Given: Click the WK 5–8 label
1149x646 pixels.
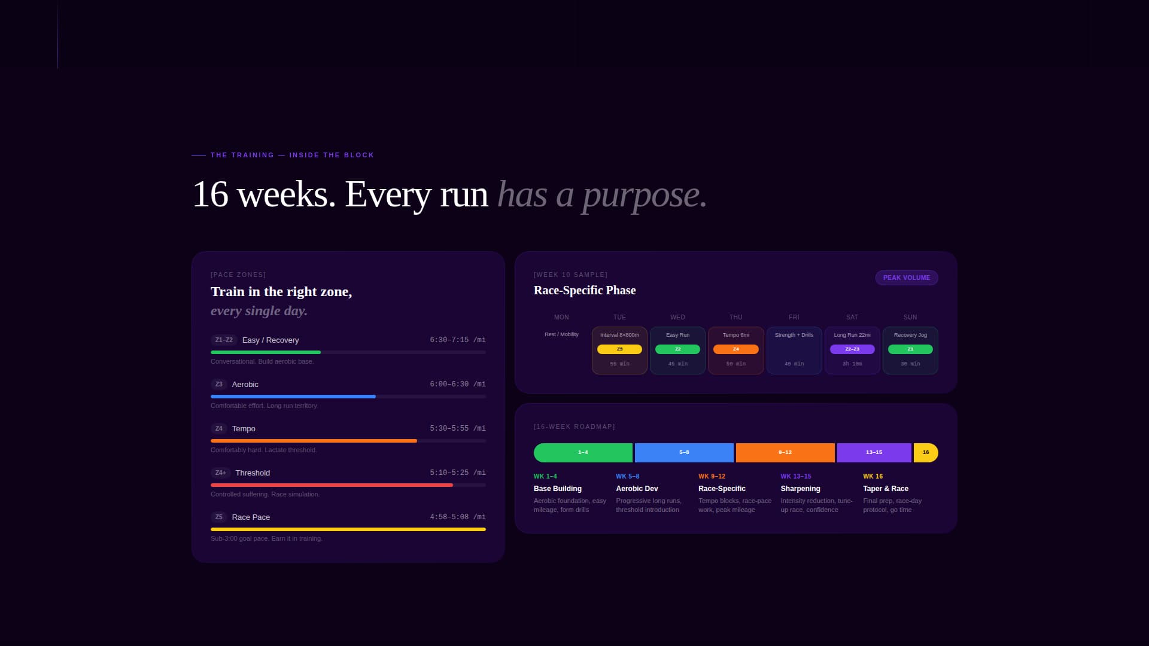Looking at the screenshot, I should click(x=628, y=476).
